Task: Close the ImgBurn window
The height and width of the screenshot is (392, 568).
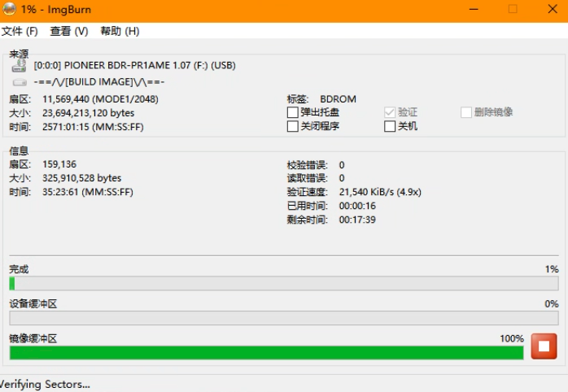Action: click(x=550, y=10)
